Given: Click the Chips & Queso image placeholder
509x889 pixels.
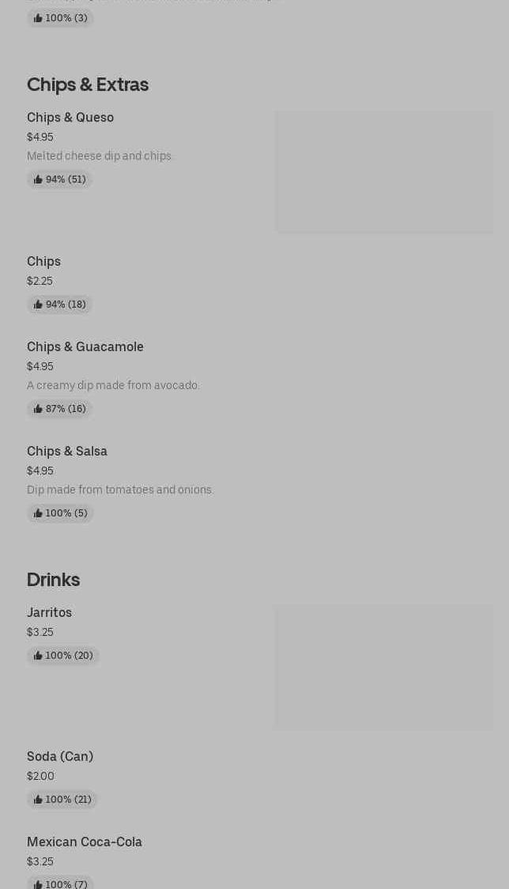Looking at the screenshot, I should pyautogui.click(x=384, y=172).
